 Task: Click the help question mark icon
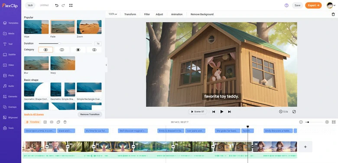(x=286, y=5)
